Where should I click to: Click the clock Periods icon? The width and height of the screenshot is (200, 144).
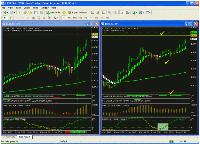point(140,12)
